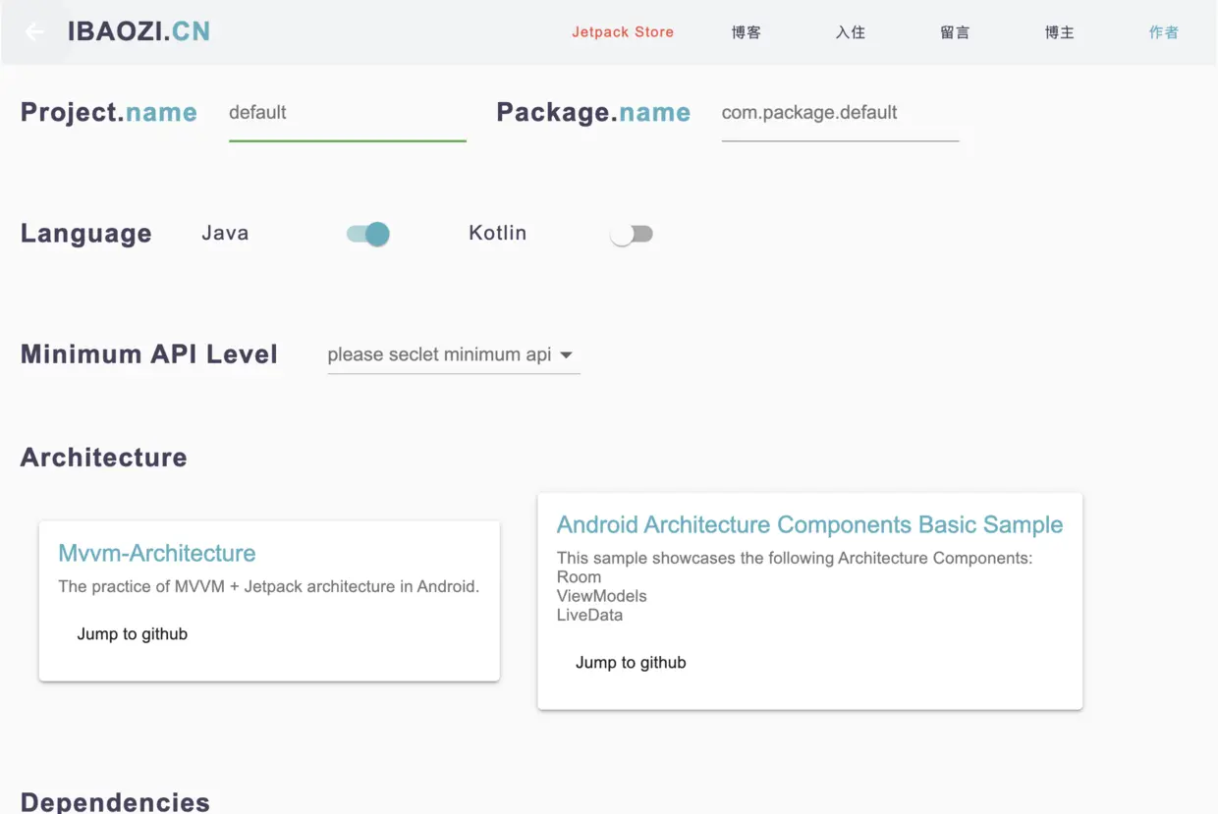Open the Mvvm-Architecture title link
The height and width of the screenshot is (814, 1218).
point(157,553)
